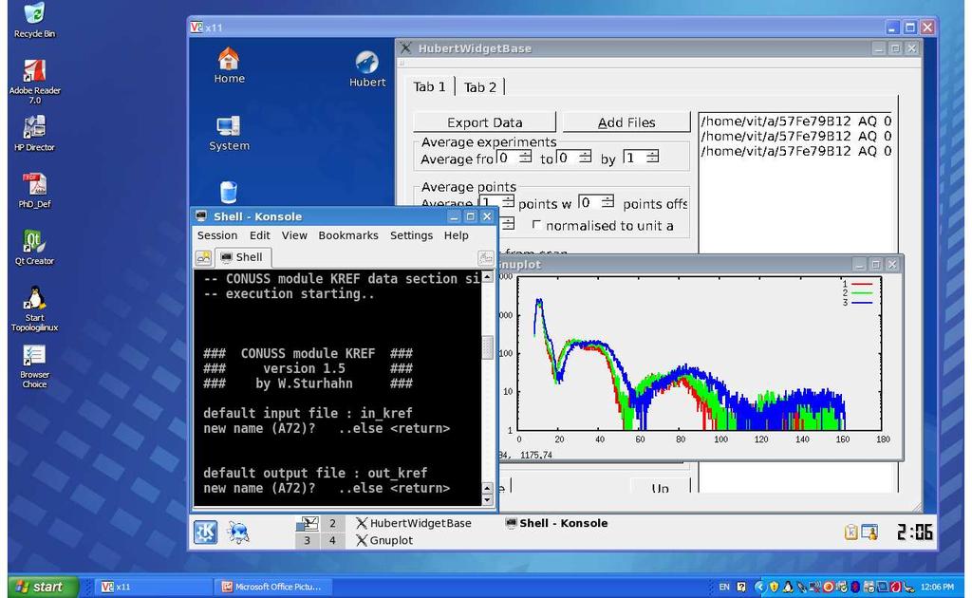Open the View menu in Konsole
972x598 pixels.
(x=294, y=235)
